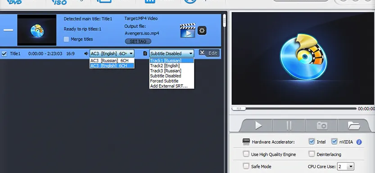Open the audio track dropdown AC3 English

point(112,53)
